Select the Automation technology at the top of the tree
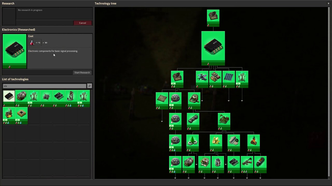Image resolution: width=332 pixels, height=186 pixels. pos(213,18)
